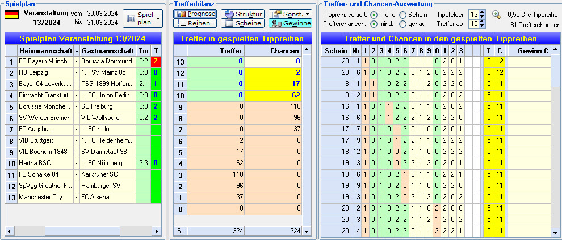Open the Reihen view

click(195, 23)
